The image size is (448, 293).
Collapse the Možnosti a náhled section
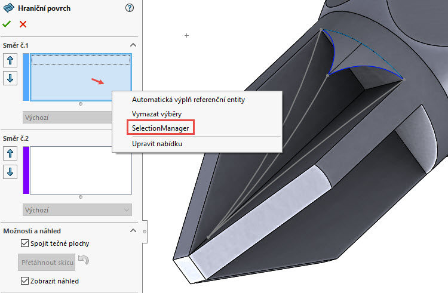(133, 230)
